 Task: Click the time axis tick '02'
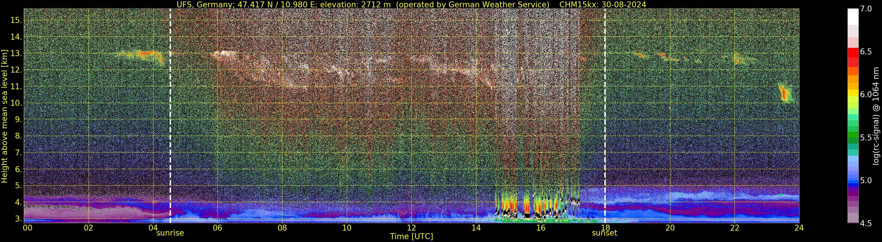coord(88,228)
